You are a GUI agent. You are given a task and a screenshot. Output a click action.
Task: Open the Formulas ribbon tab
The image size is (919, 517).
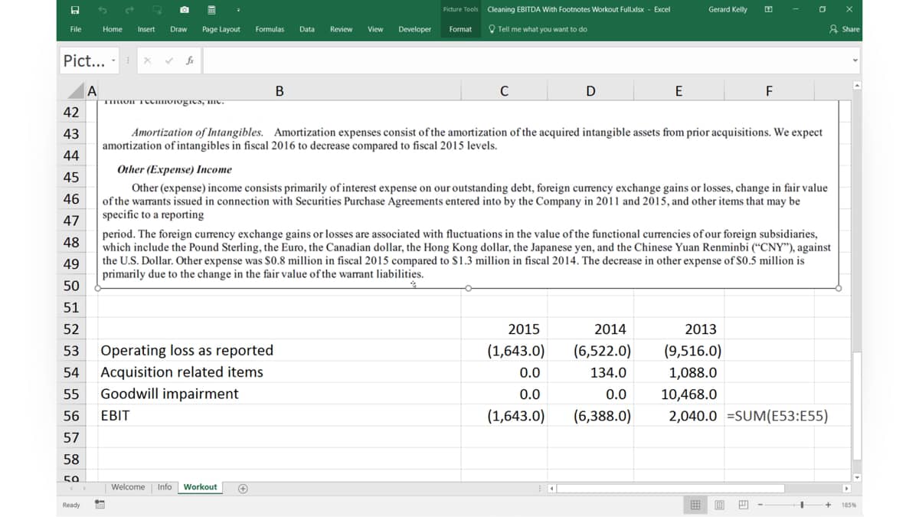coord(270,29)
